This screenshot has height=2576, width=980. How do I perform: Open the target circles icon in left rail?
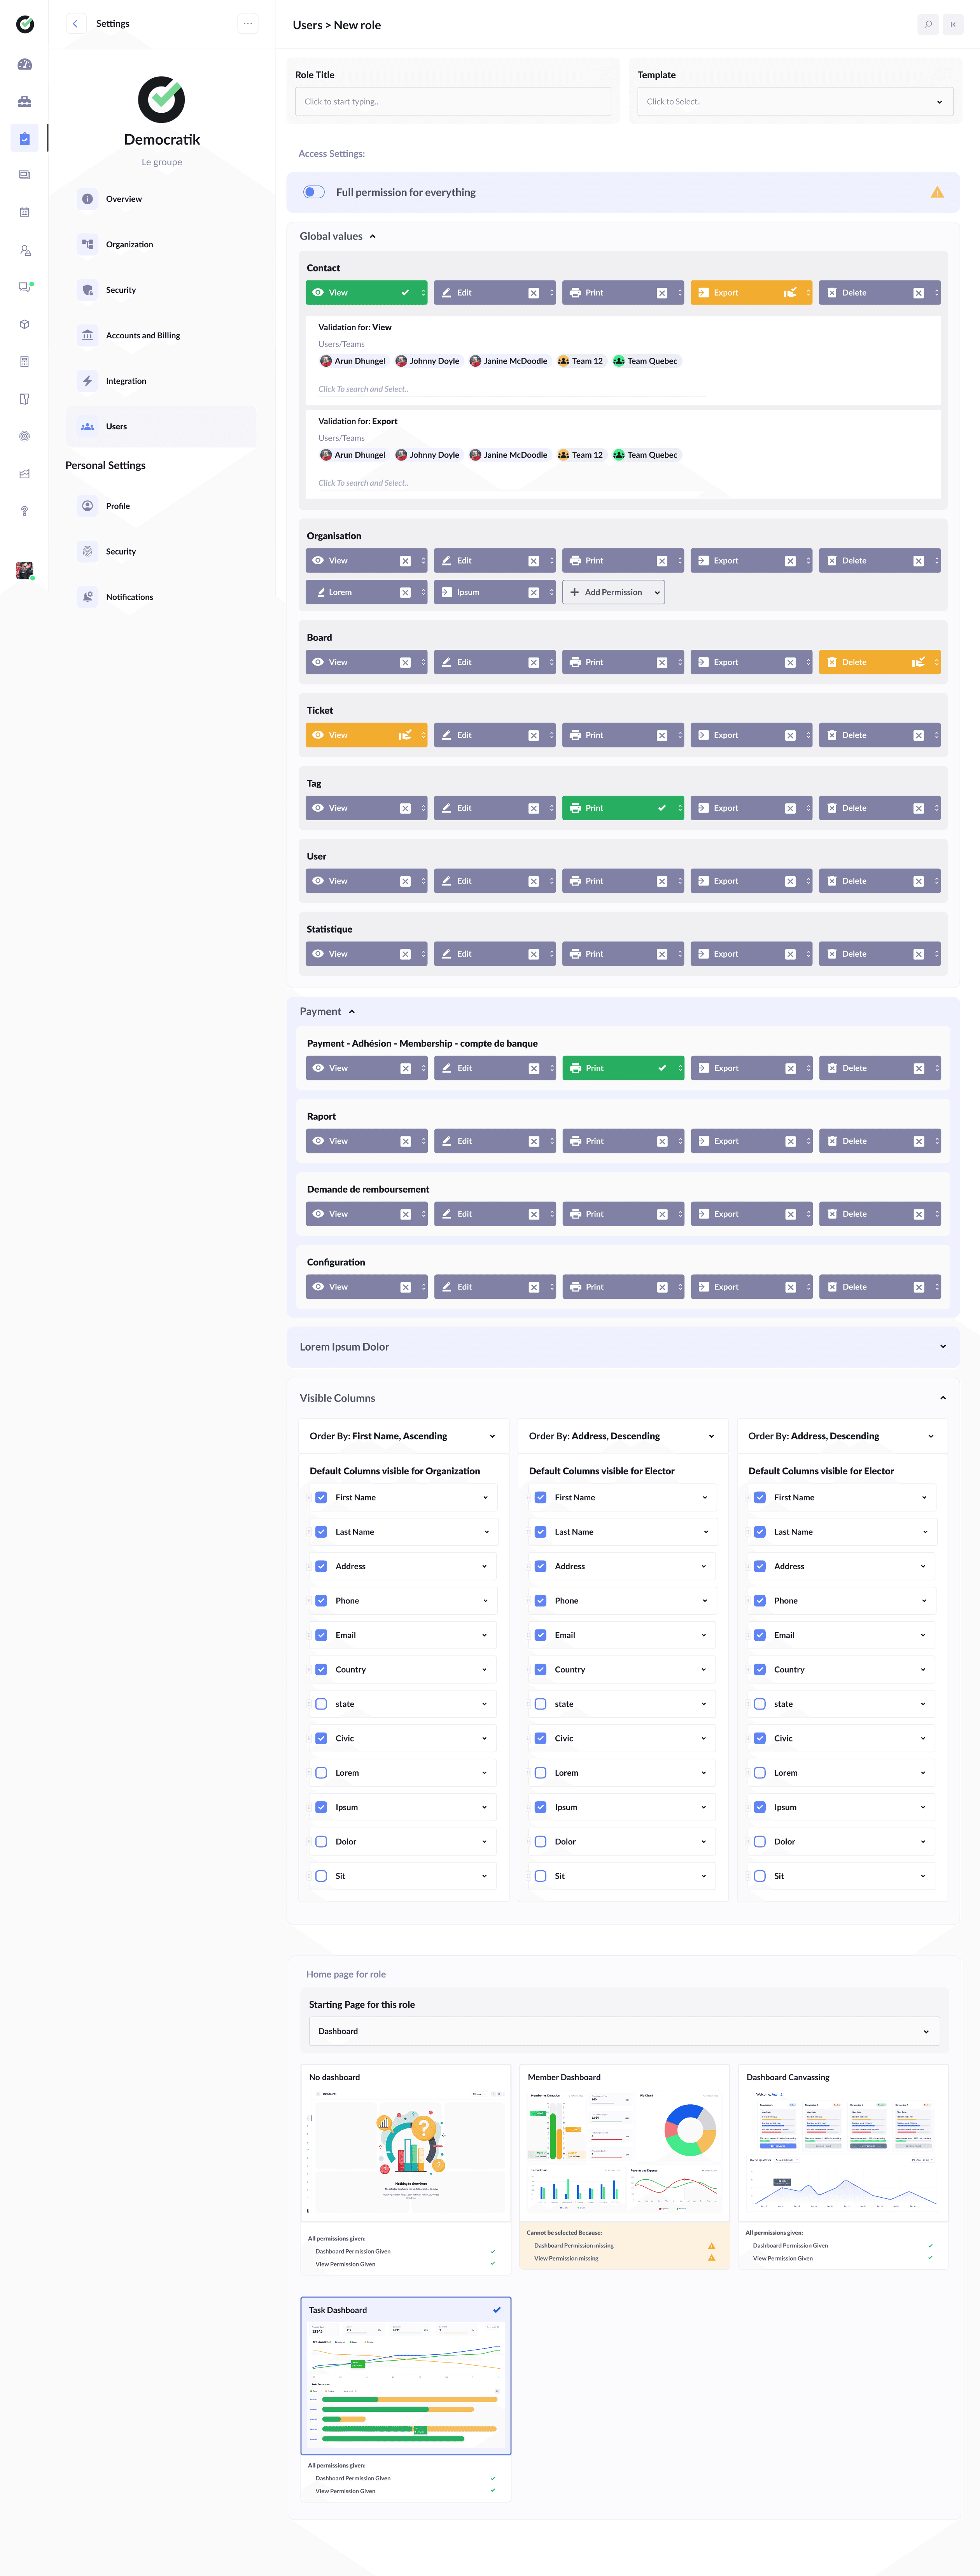pyautogui.click(x=25, y=436)
